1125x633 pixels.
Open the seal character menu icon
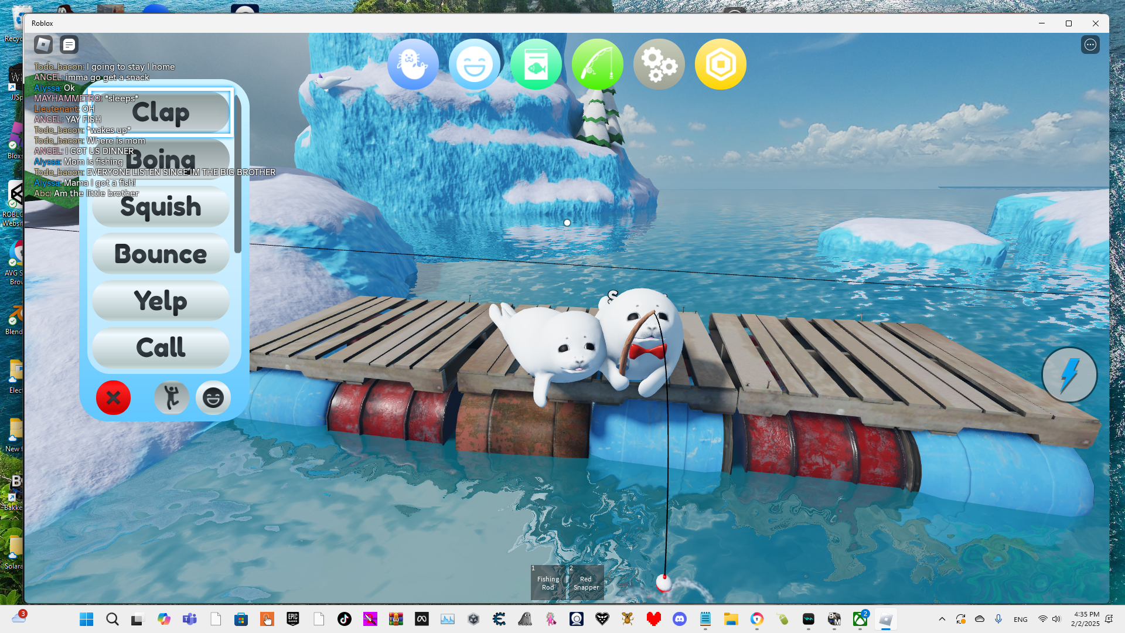tap(412, 64)
